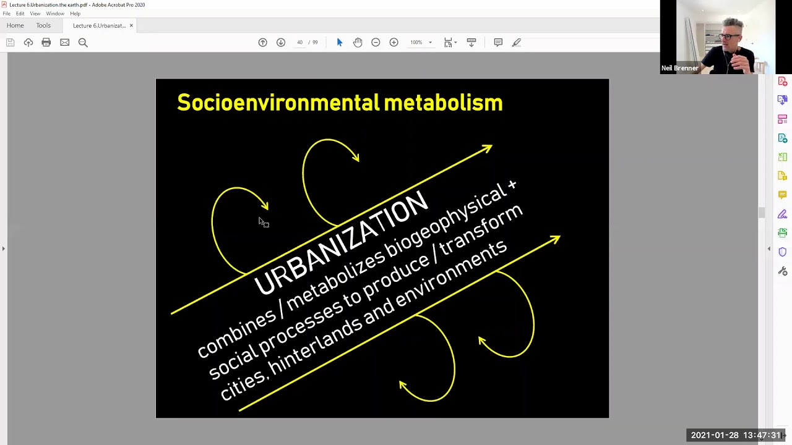
Task: Select the highlighter pen tool
Action: 517,42
